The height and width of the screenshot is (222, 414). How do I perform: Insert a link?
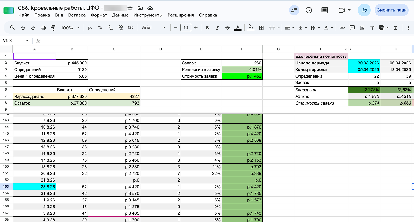point(342,28)
